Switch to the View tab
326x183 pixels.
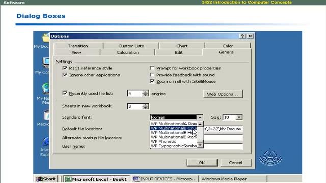(76, 52)
